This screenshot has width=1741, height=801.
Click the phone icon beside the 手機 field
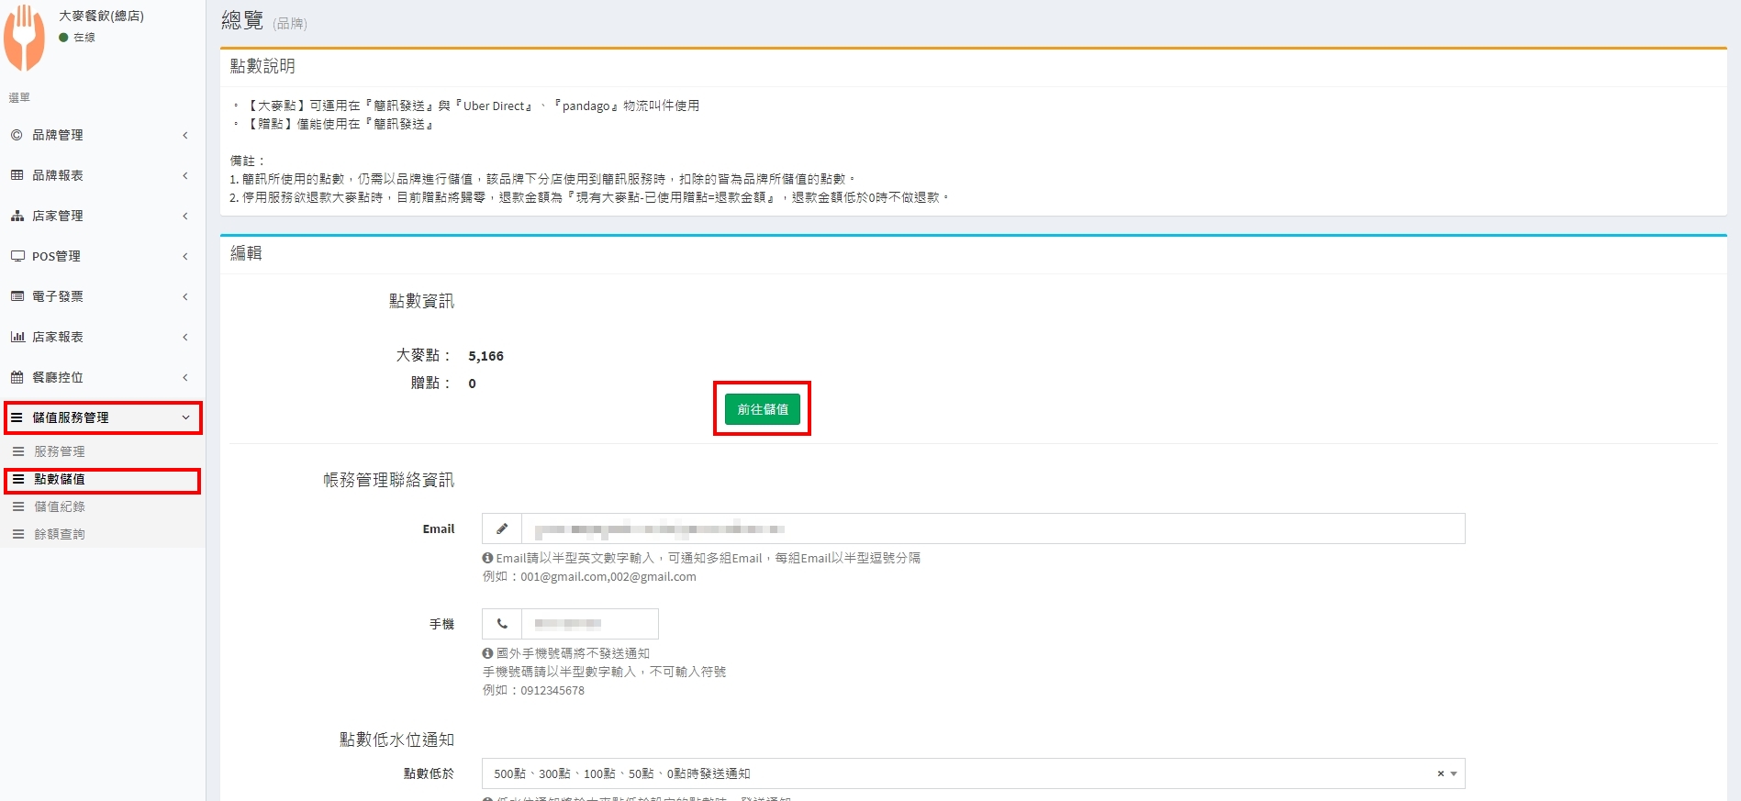click(502, 624)
